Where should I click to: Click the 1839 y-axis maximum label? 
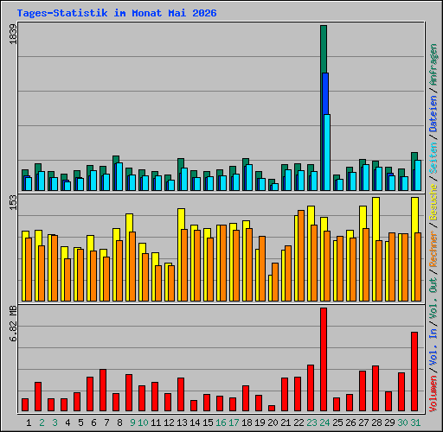click(x=13, y=34)
